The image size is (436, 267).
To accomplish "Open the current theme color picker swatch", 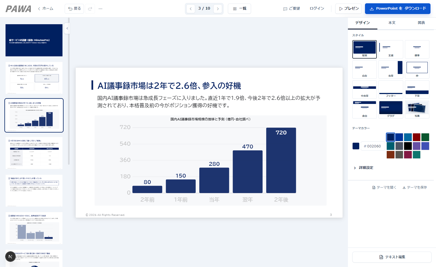I will (x=356, y=146).
